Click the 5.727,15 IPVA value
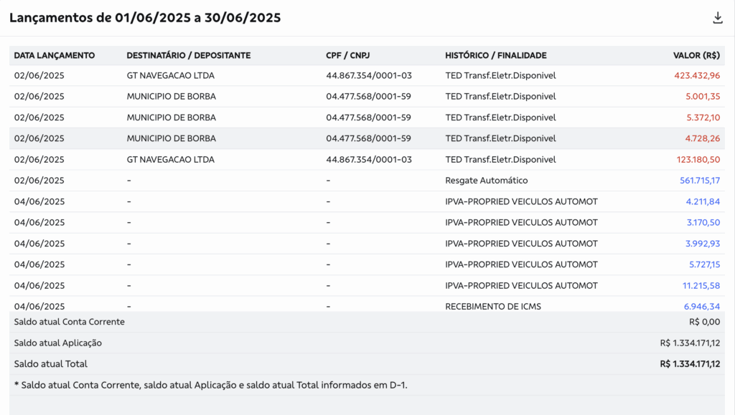 tap(703, 264)
